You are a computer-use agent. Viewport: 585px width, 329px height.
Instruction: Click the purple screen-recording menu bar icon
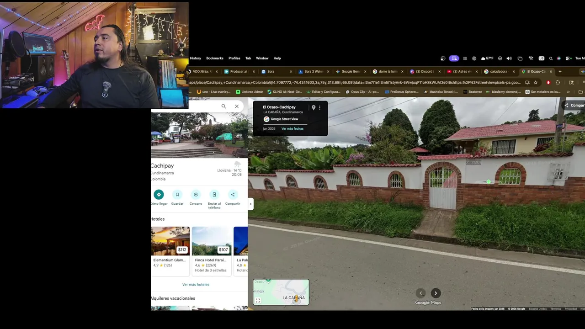coord(454,58)
